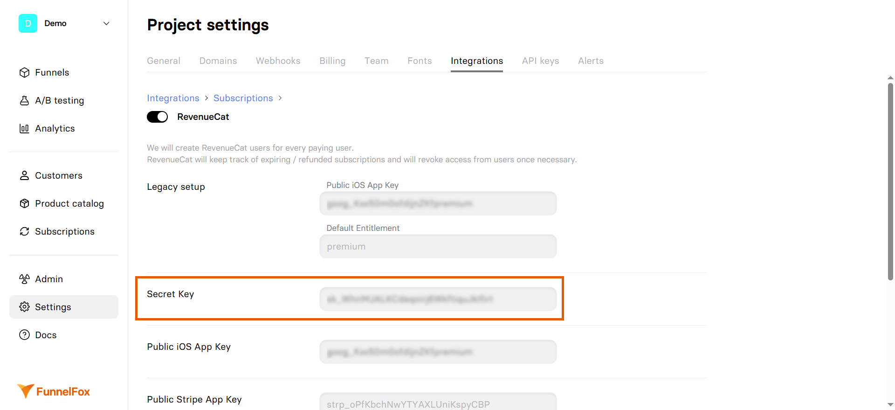Click the Default Entitlement label
895x410 pixels.
coord(363,228)
